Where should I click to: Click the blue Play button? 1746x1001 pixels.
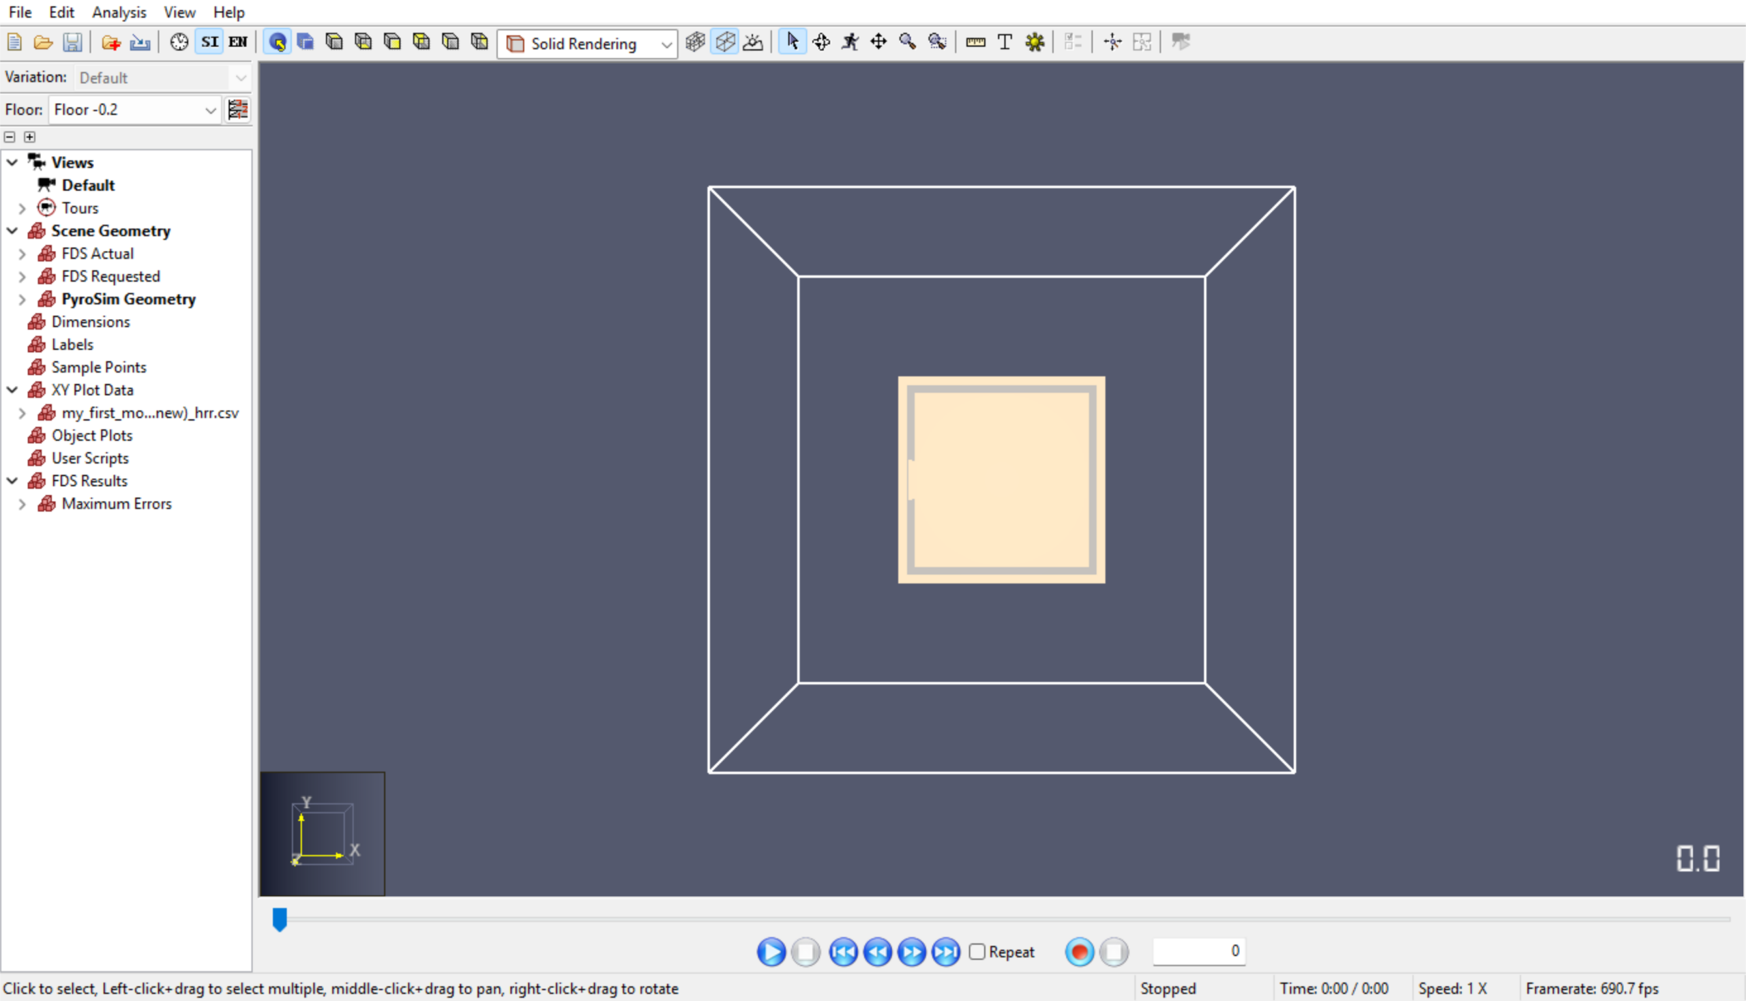coord(771,952)
